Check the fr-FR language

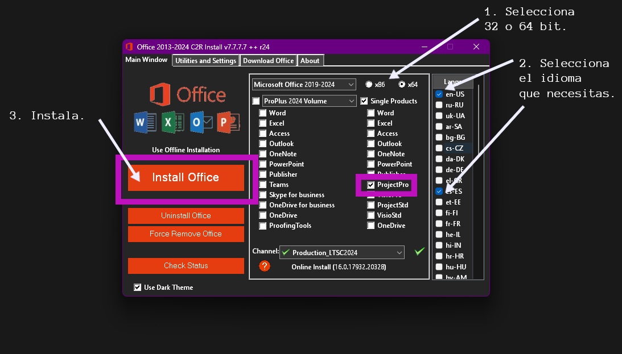tap(439, 224)
